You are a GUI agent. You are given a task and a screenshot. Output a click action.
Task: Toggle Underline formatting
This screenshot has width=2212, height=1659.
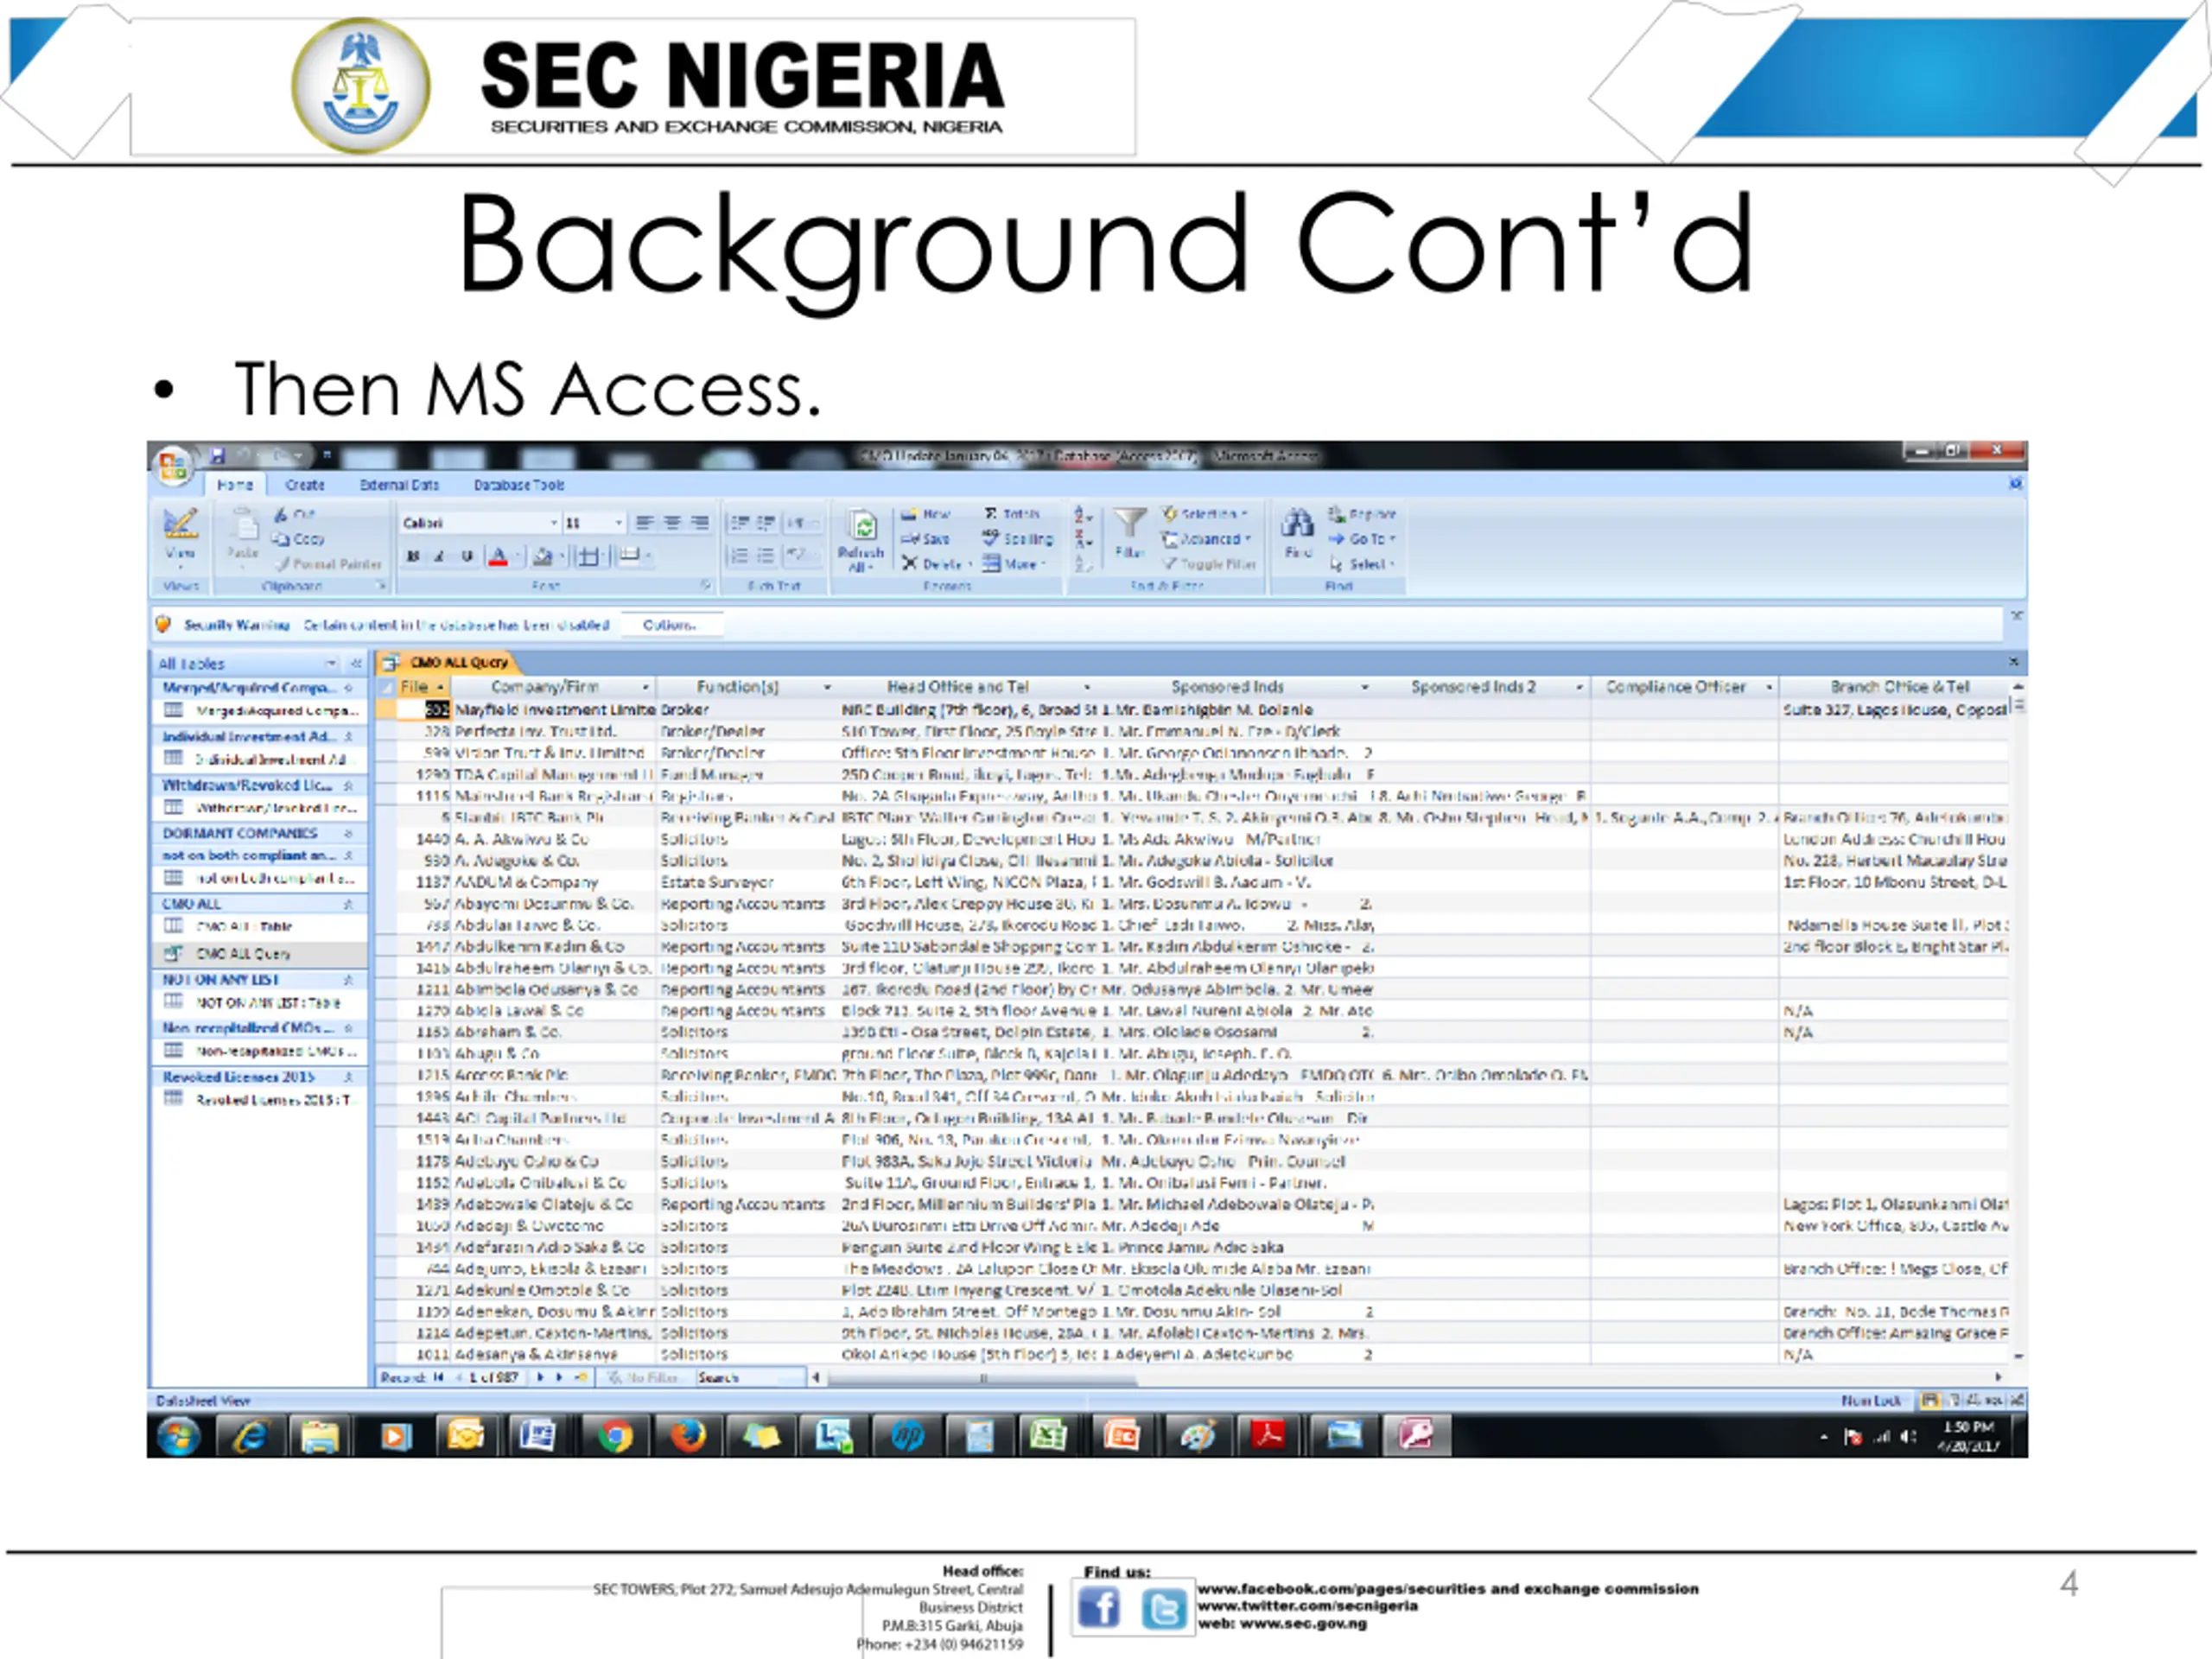(466, 556)
